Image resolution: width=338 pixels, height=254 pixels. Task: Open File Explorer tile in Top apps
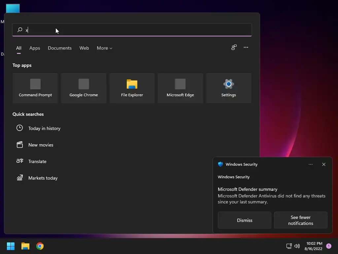[x=132, y=88]
